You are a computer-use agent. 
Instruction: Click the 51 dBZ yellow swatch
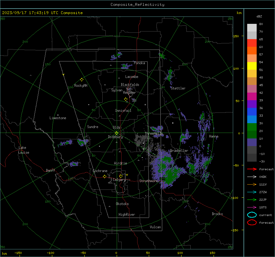coord(252,66)
